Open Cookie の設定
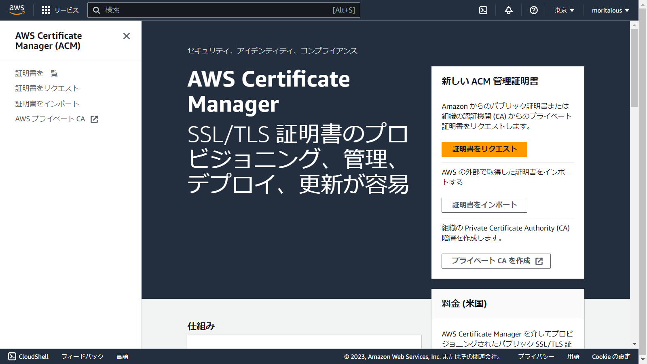This screenshot has height=364, width=647. click(611, 356)
